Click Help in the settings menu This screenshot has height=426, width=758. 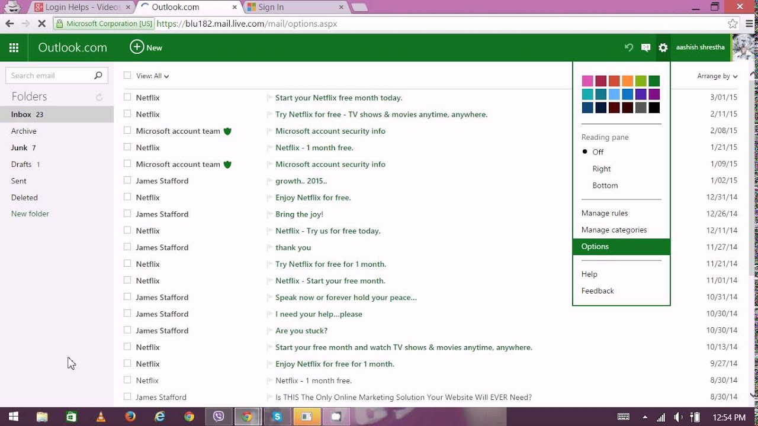[621, 274]
